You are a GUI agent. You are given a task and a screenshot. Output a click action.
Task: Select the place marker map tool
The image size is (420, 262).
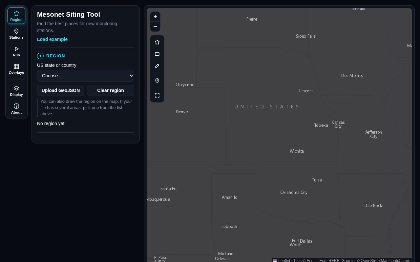157,81
